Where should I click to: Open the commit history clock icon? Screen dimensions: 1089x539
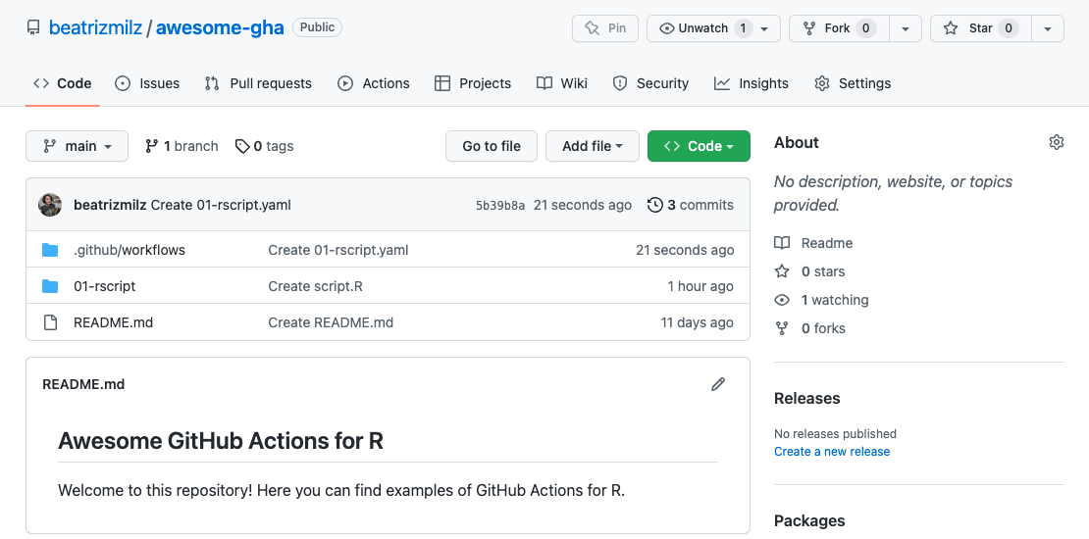(x=655, y=205)
